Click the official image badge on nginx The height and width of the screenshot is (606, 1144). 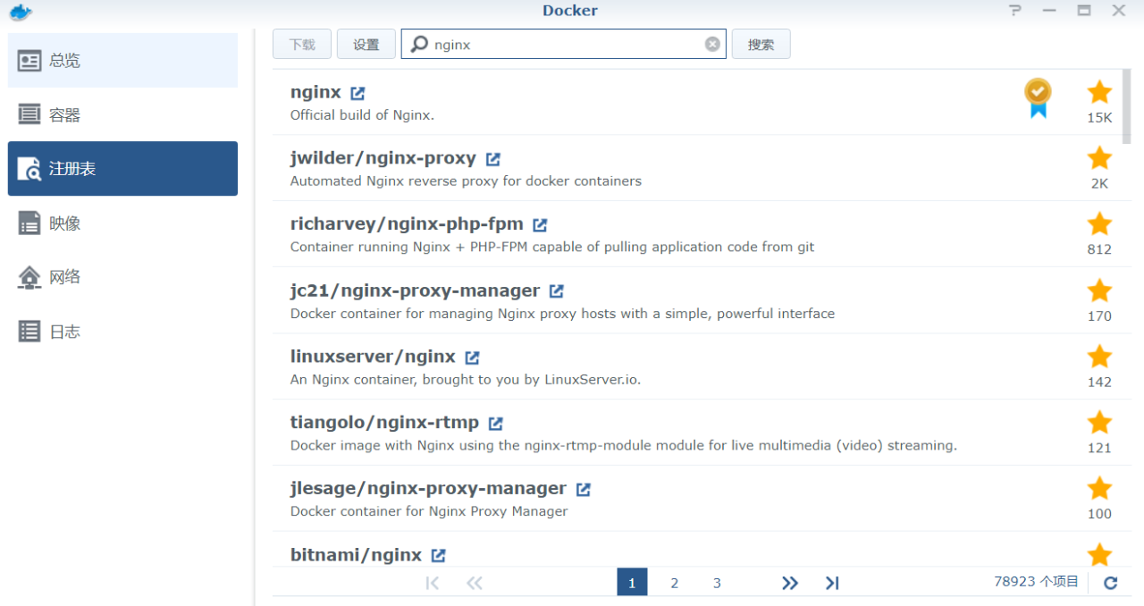click(1038, 98)
